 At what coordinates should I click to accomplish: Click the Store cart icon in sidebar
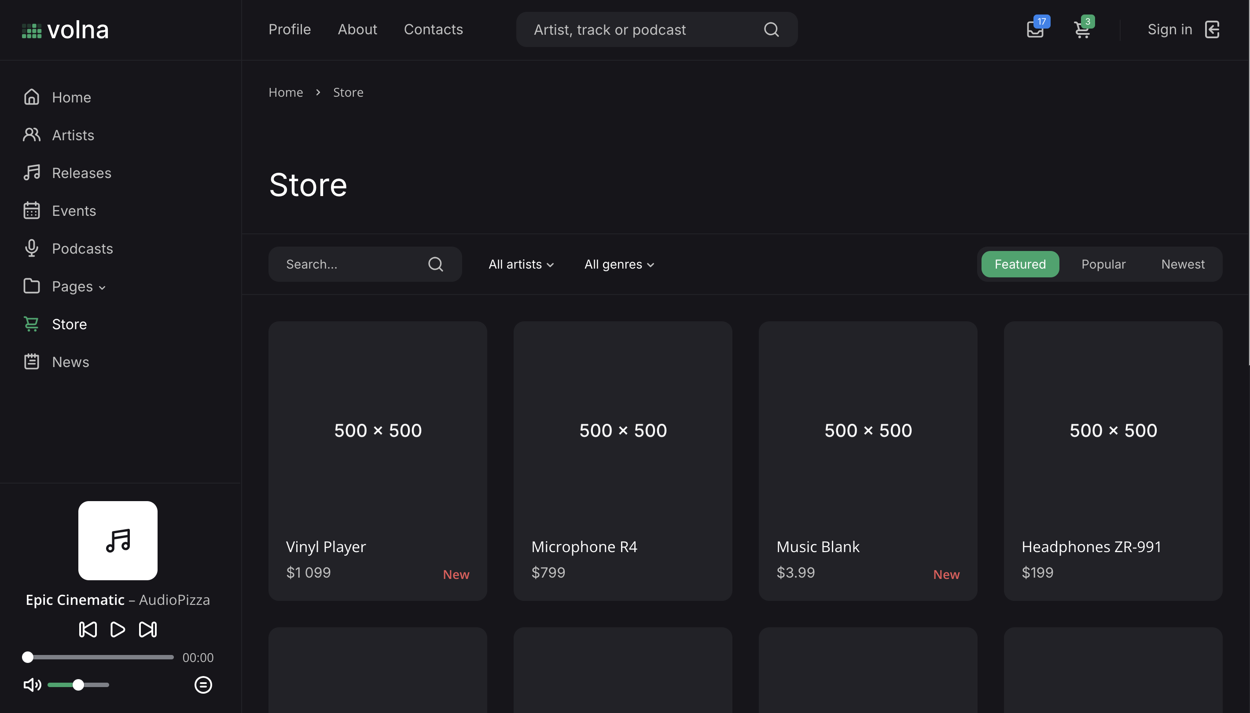click(31, 324)
